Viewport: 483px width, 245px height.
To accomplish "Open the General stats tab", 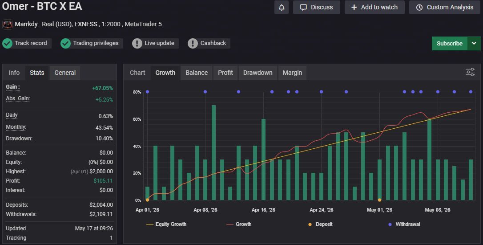I will (65, 73).
